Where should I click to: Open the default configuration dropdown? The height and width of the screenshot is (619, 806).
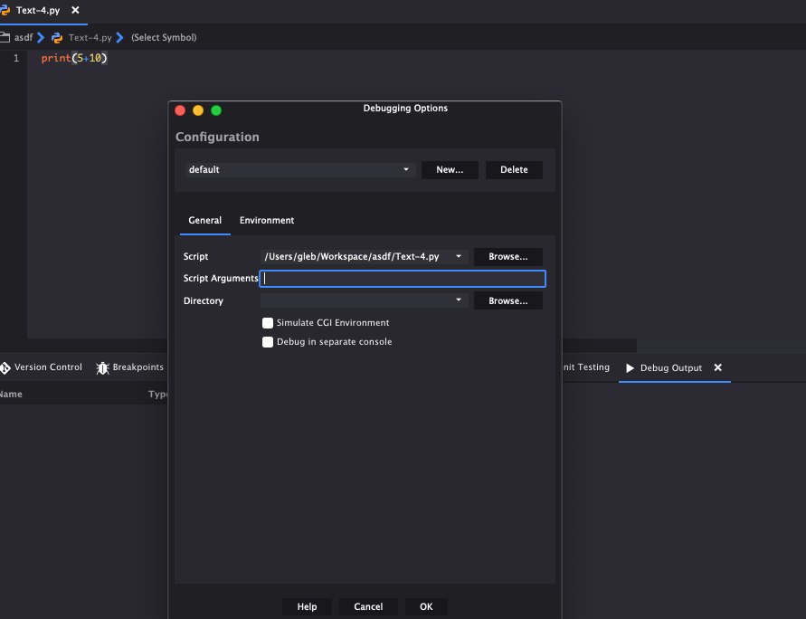[406, 170]
